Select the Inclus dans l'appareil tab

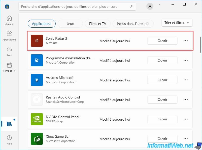point(133,24)
